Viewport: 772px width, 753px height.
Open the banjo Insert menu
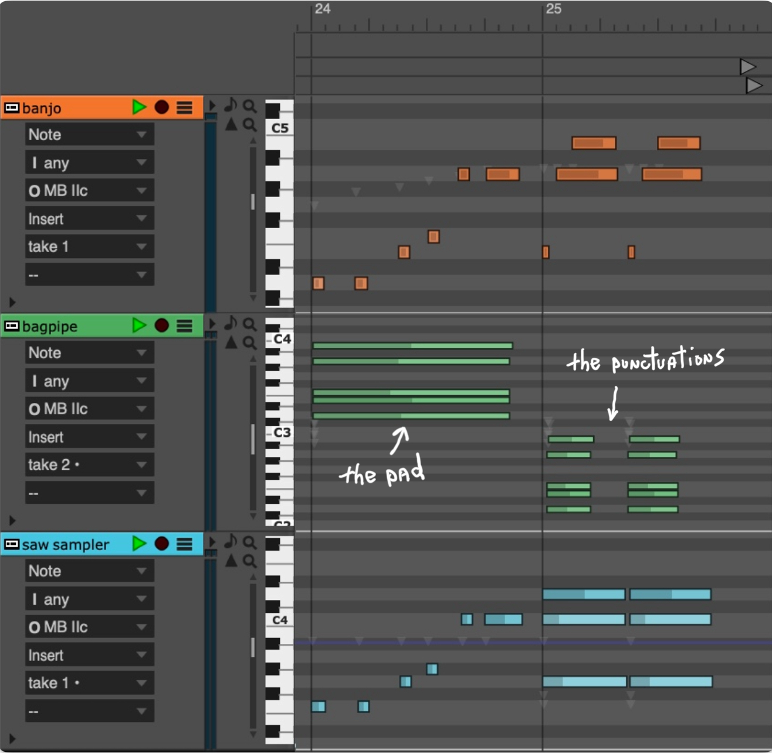[x=89, y=219]
